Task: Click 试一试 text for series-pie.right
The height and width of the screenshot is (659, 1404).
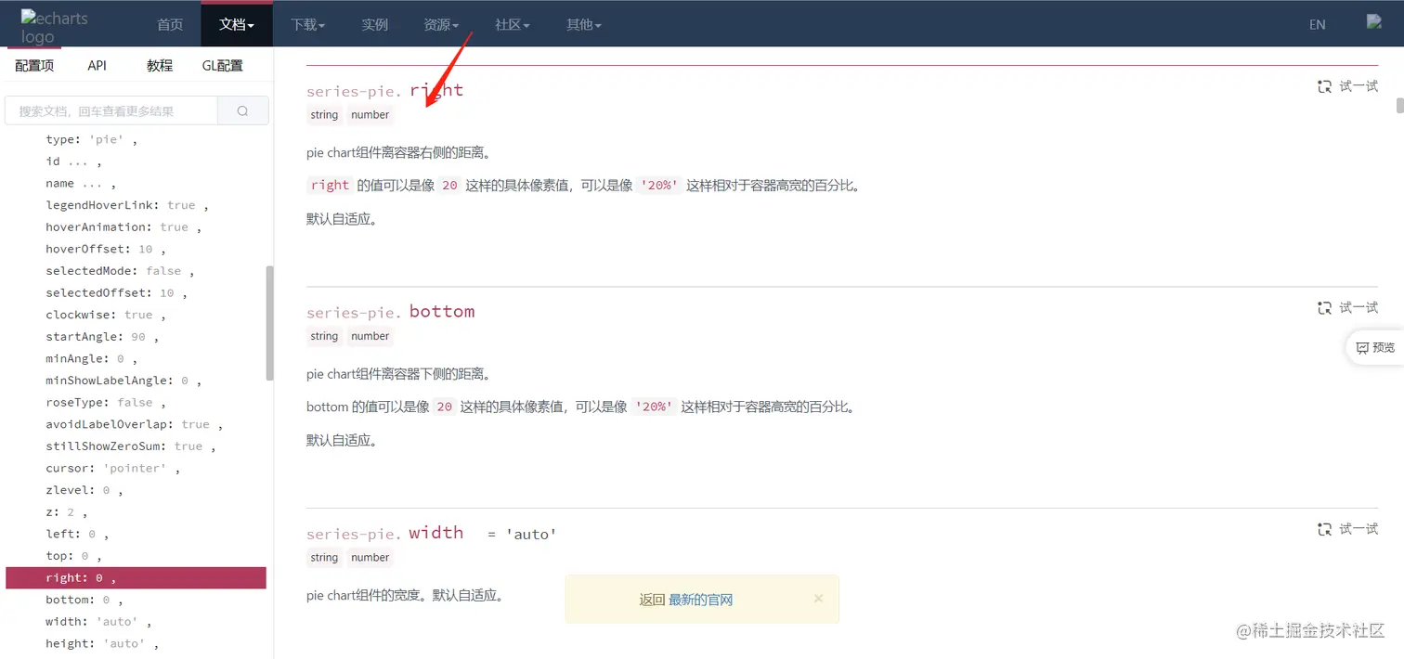Action: (x=1358, y=86)
